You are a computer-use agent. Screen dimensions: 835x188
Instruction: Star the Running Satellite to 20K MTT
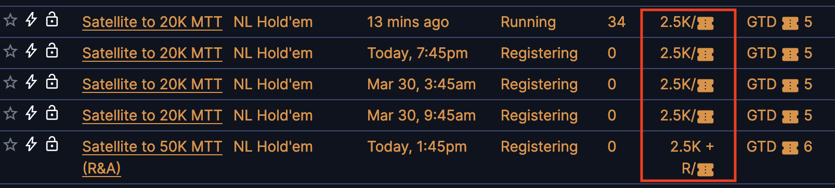tap(10, 20)
